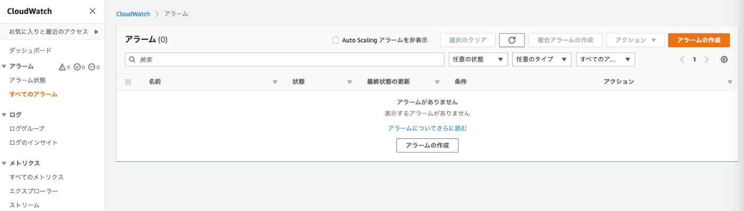The height and width of the screenshot is (211, 744).
Task: Open table settings gear icon
Action: point(724,59)
